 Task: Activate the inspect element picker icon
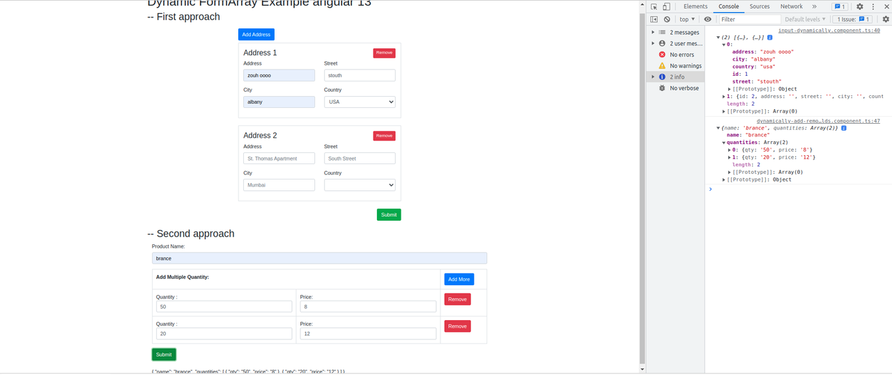(654, 6)
